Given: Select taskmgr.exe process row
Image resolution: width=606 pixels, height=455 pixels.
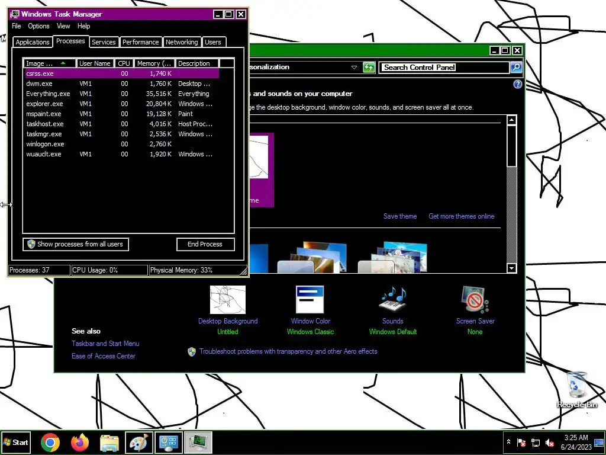Looking at the screenshot, I should [x=122, y=134].
